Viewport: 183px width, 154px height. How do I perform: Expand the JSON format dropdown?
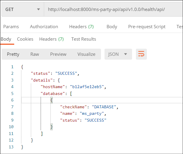click(x=118, y=54)
